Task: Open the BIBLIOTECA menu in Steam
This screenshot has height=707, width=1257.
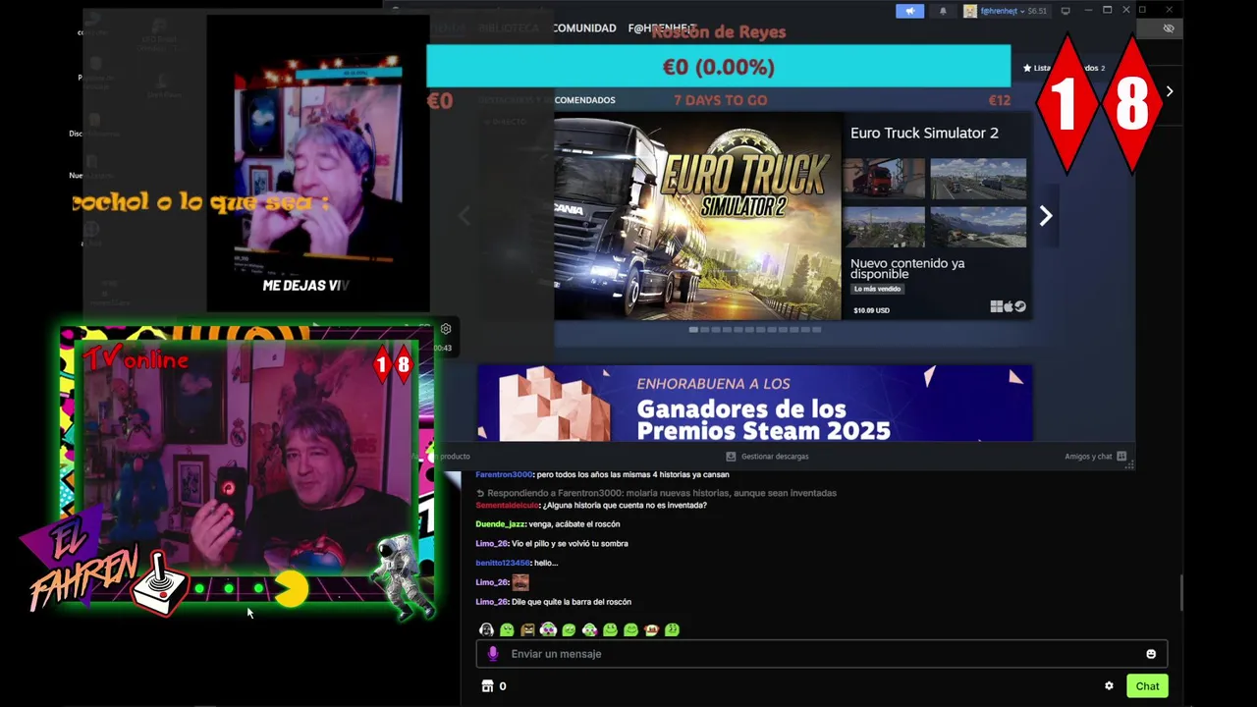Action: click(x=509, y=28)
